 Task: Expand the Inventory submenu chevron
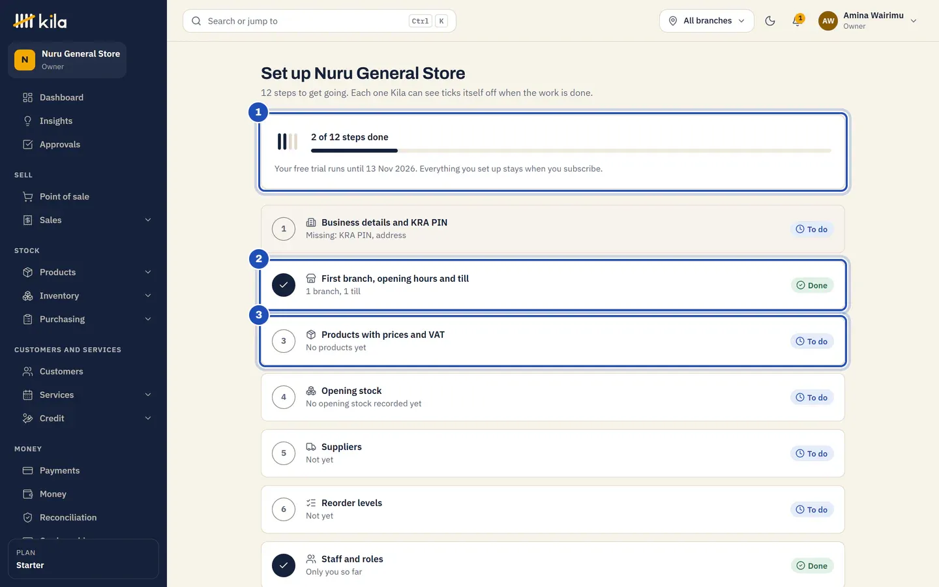(x=148, y=295)
